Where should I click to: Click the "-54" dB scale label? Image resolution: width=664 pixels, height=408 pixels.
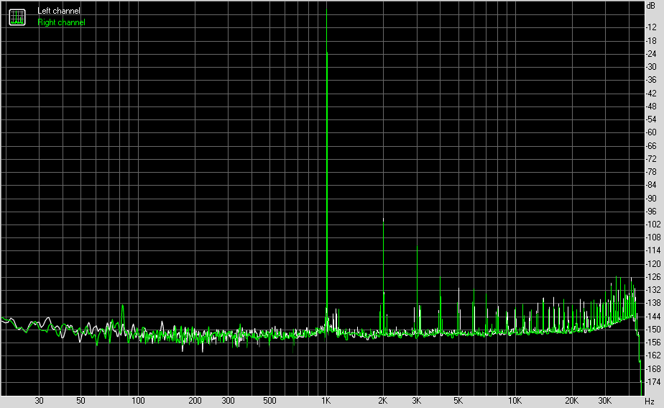pyautogui.click(x=651, y=119)
